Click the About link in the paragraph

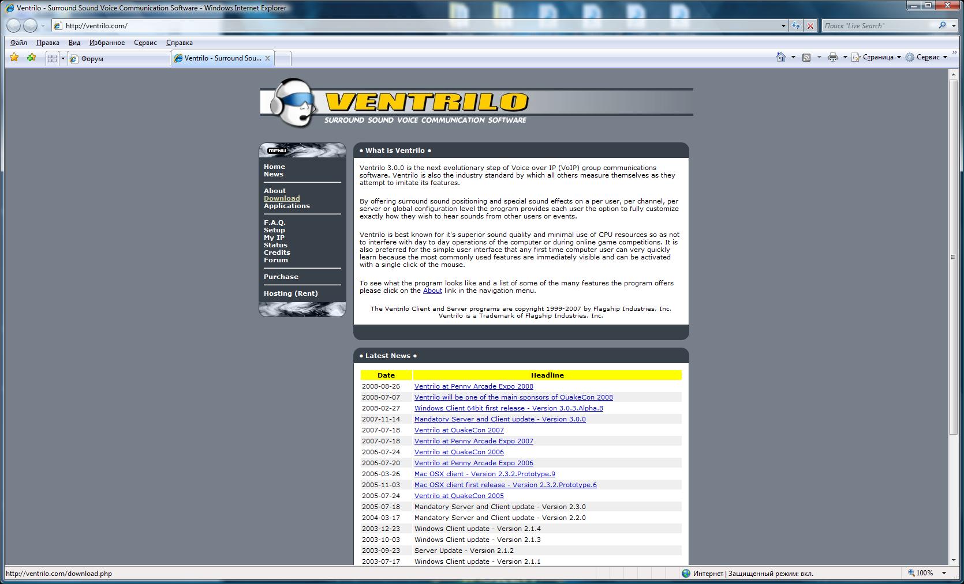pos(432,291)
